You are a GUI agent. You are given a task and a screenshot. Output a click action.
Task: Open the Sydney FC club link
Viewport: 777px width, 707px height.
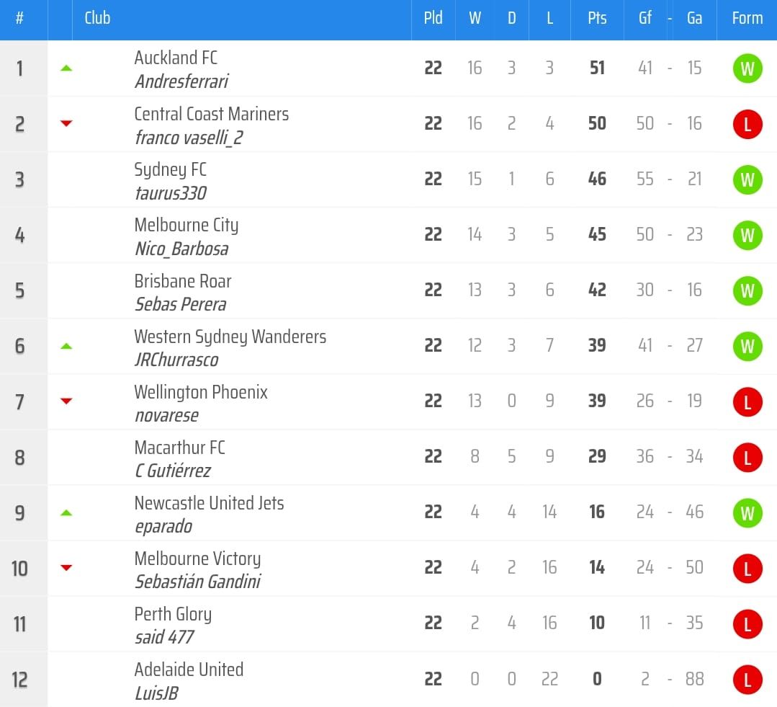pyautogui.click(x=170, y=169)
